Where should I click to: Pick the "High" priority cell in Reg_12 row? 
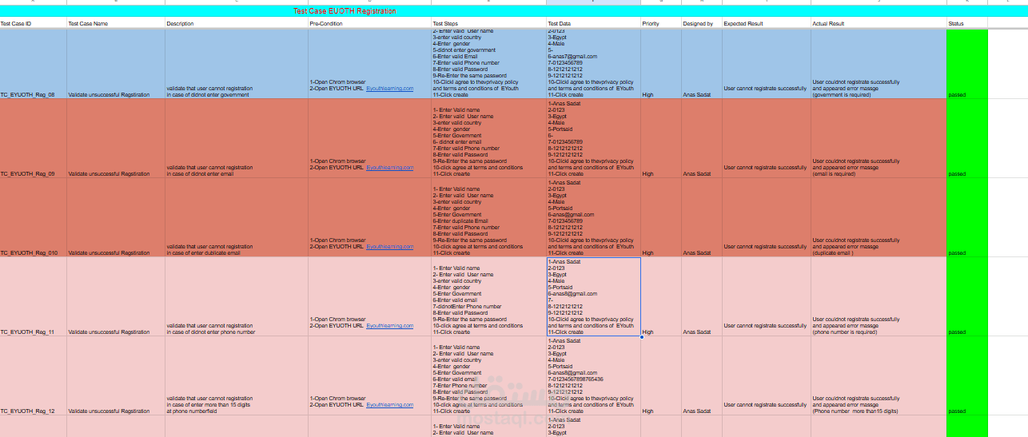(660, 376)
